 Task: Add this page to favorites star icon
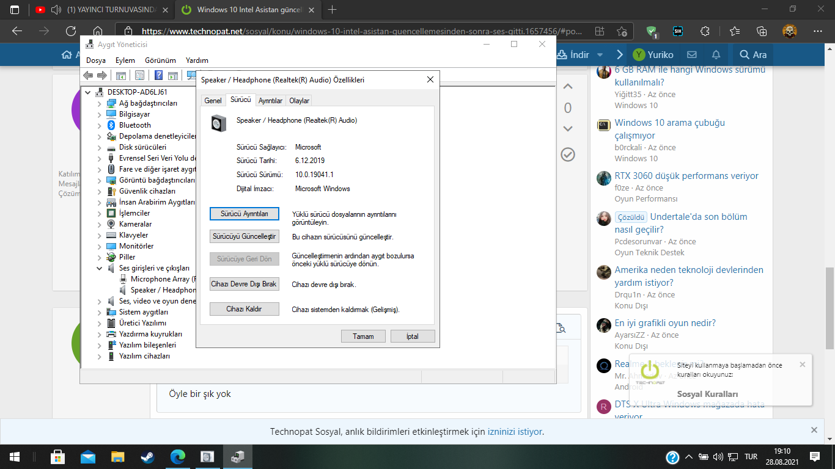pyautogui.click(x=622, y=31)
